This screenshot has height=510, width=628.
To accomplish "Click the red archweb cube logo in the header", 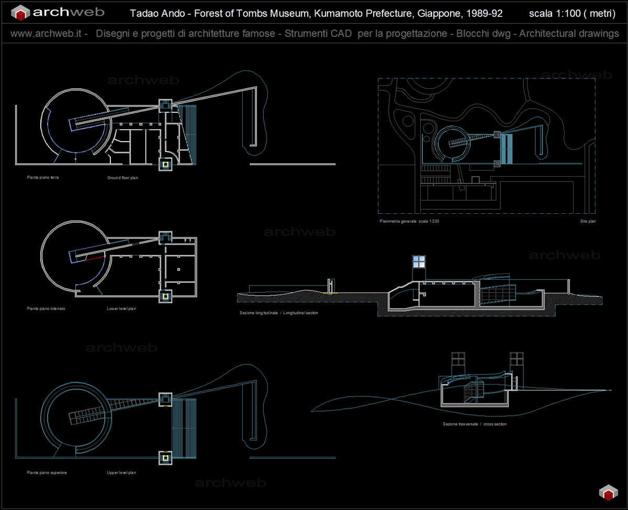I will [20, 13].
